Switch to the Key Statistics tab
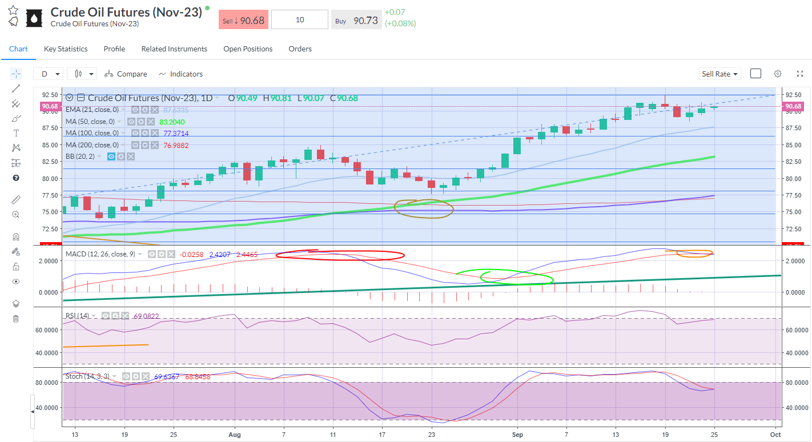 pyautogui.click(x=65, y=49)
